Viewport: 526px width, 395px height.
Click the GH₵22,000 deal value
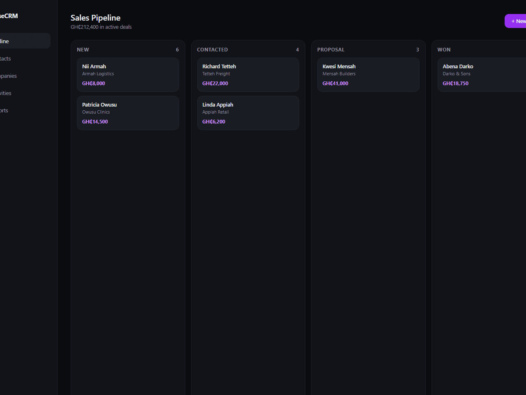click(x=215, y=83)
